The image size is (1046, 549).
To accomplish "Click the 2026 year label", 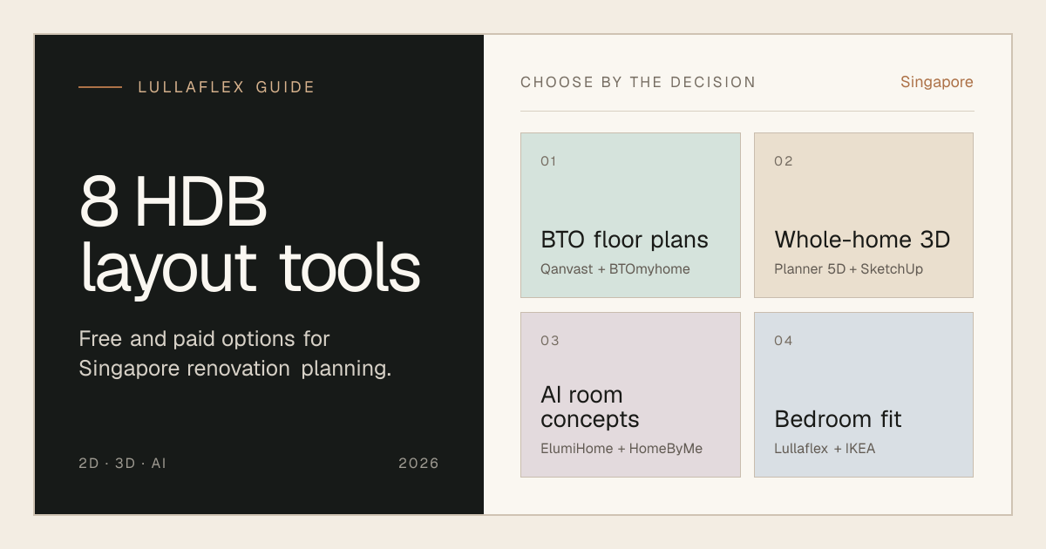I will tap(419, 464).
